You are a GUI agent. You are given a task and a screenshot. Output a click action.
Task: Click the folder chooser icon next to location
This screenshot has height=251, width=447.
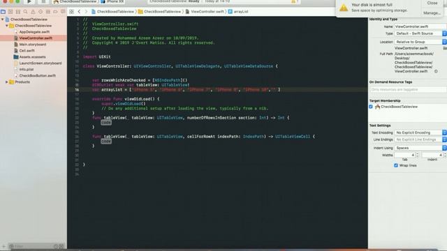(x=445, y=48)
